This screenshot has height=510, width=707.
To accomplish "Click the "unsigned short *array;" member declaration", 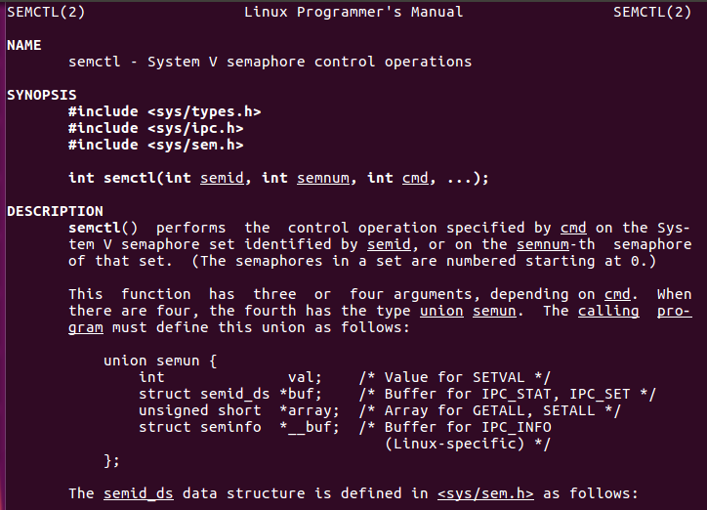I will point(238,410).
